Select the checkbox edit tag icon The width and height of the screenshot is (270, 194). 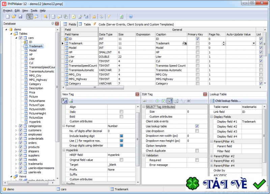point(164,101)
